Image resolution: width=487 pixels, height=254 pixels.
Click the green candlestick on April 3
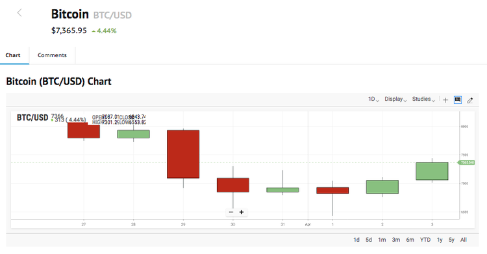pos(432,171)
